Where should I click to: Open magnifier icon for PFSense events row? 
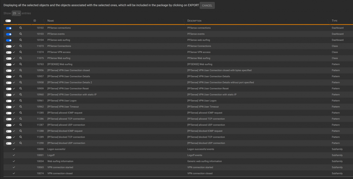[x=21, y=34]
